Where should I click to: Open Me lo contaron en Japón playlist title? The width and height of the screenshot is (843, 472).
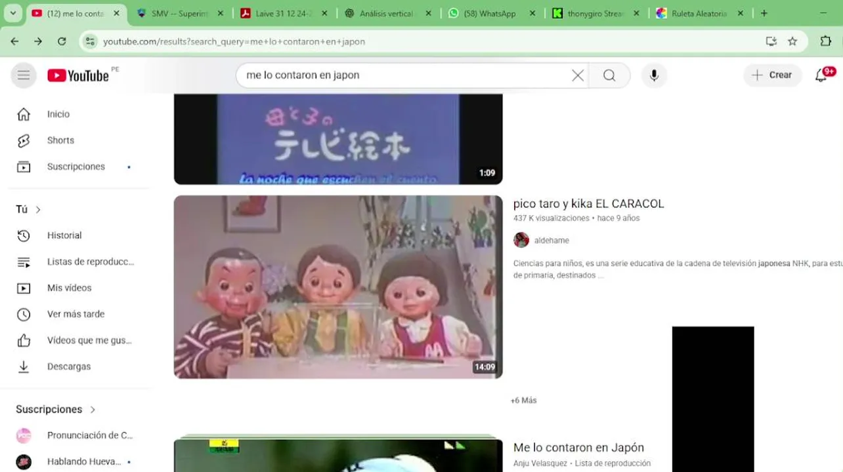[x=578, y=448]
